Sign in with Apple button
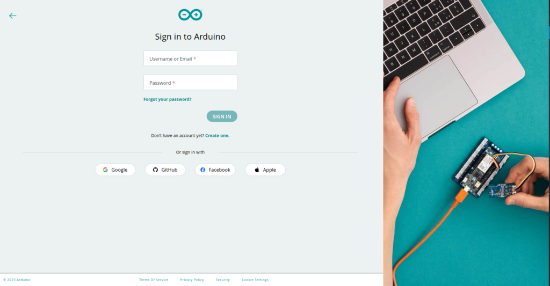This screenshot has height=286, width=550. pos(265,170)
